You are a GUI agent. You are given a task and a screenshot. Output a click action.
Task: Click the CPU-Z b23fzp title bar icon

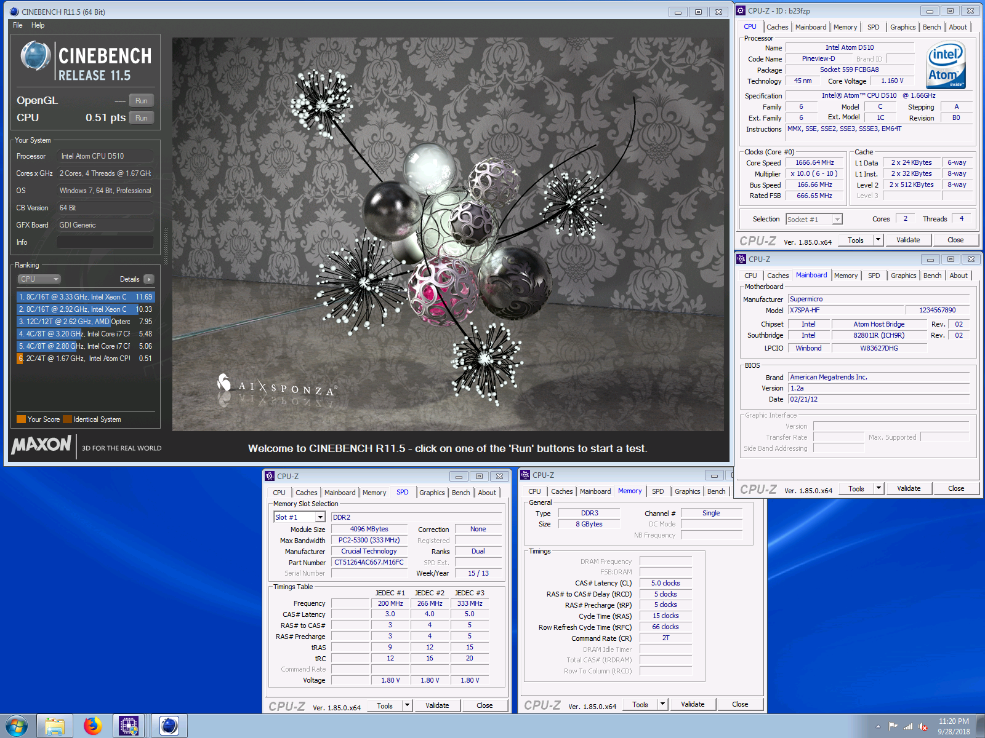point(741,10)
